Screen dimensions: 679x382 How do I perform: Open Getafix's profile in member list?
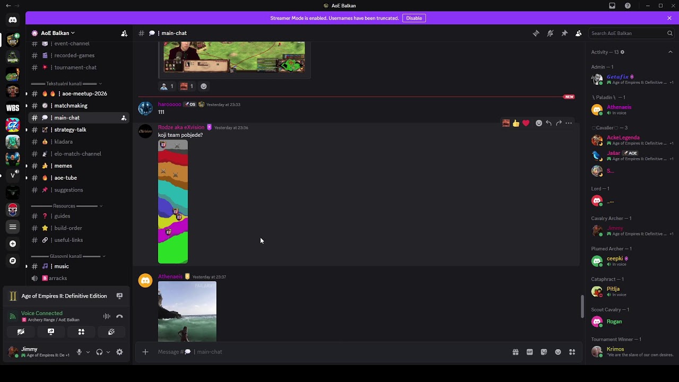point(631,80)
